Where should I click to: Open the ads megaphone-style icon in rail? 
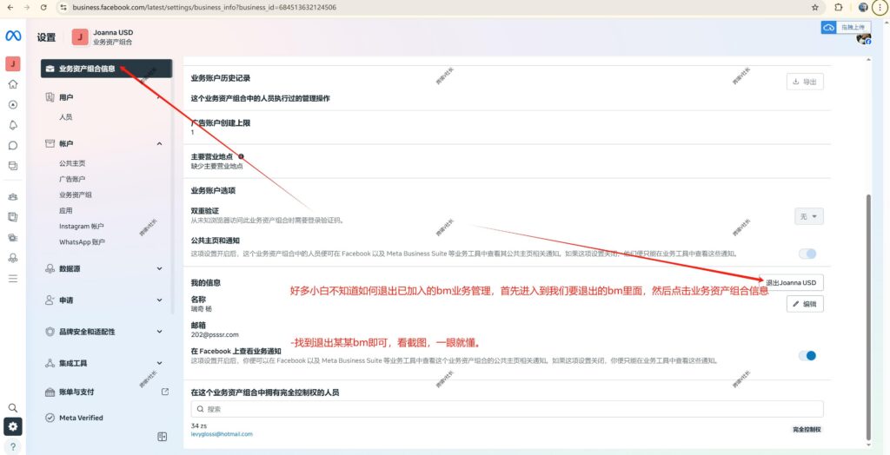[x=12, y=217]
